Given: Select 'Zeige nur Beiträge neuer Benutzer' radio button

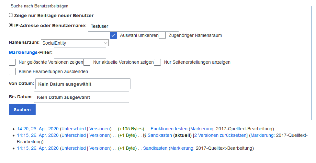Looking at the screenshot, I should point(11,15).
